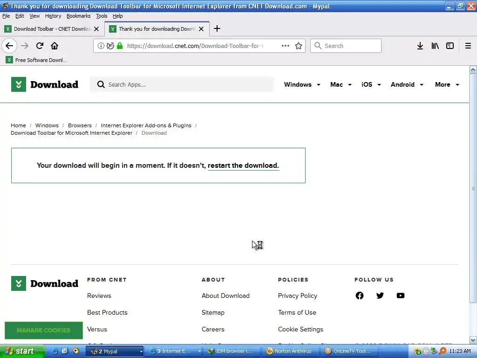Click the URL address bar text
This screenshot has height=358, width=477.
tap(195, 46)
